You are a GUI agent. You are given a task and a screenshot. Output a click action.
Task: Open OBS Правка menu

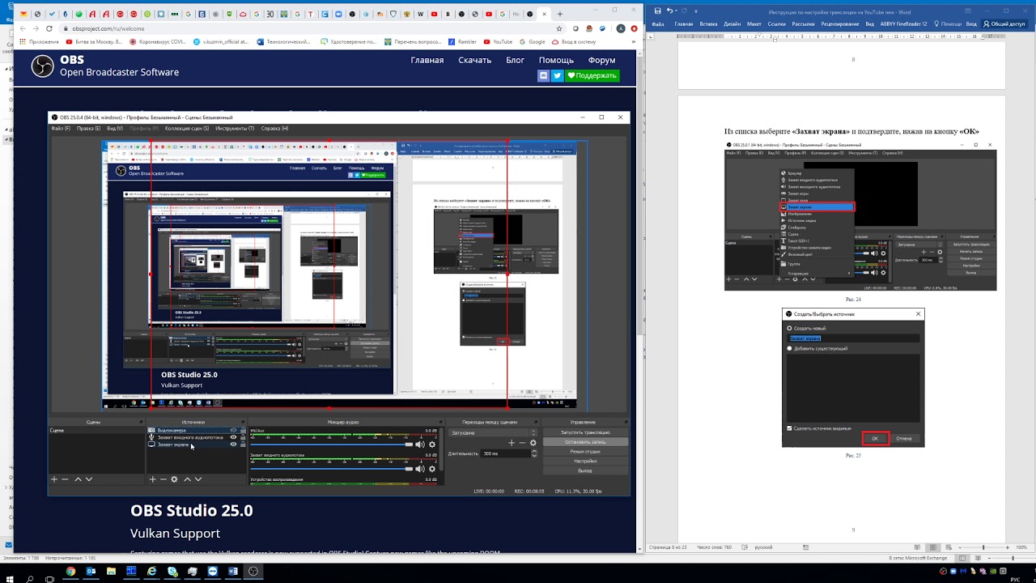(88, 129)
